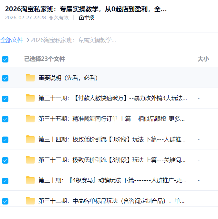Uncheck the 重要说明 folder checkbox
The width and height of the screenshot is (218, 219).
[x=5, y=78]
